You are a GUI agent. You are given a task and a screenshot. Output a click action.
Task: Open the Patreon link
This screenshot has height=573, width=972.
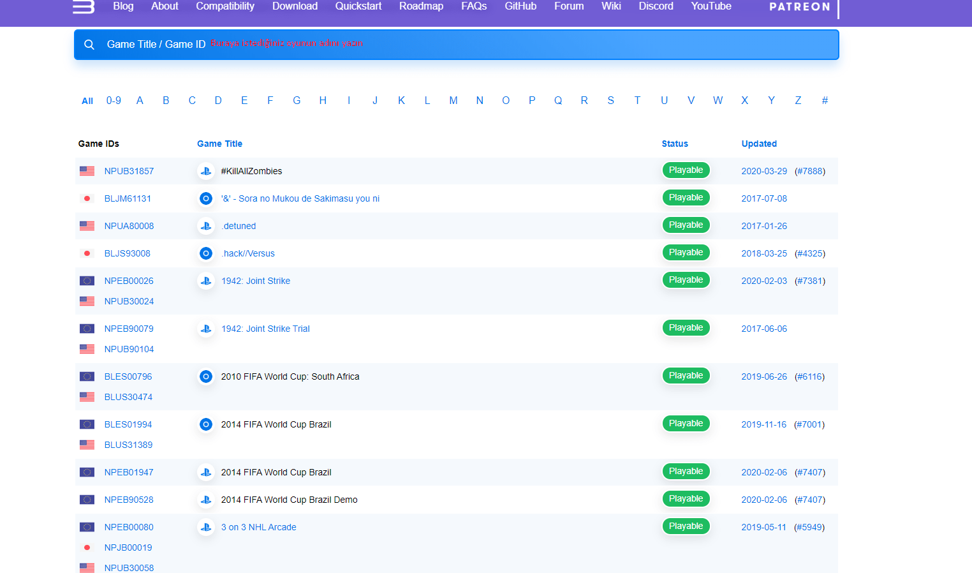click(x=800, y=7)
